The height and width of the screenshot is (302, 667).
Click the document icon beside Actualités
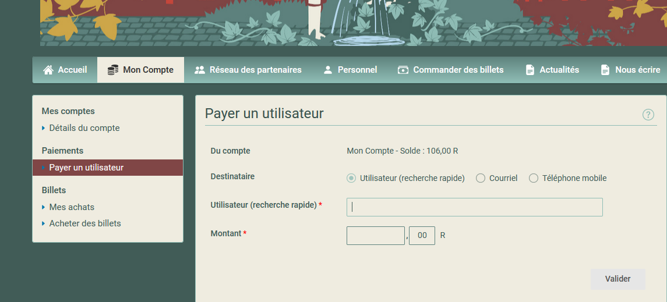(x=530, y=70)
